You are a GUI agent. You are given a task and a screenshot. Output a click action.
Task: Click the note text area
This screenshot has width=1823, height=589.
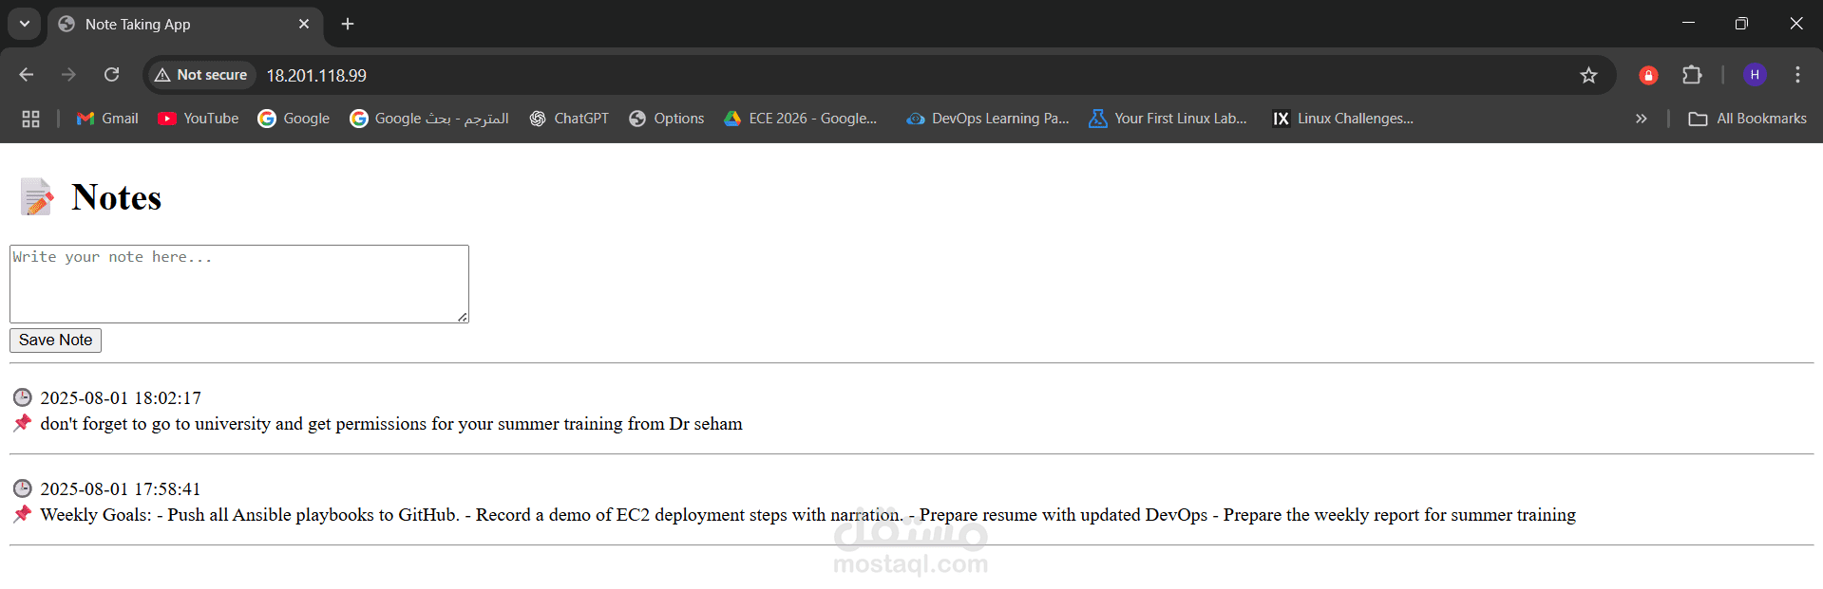[x=238, y=284]
